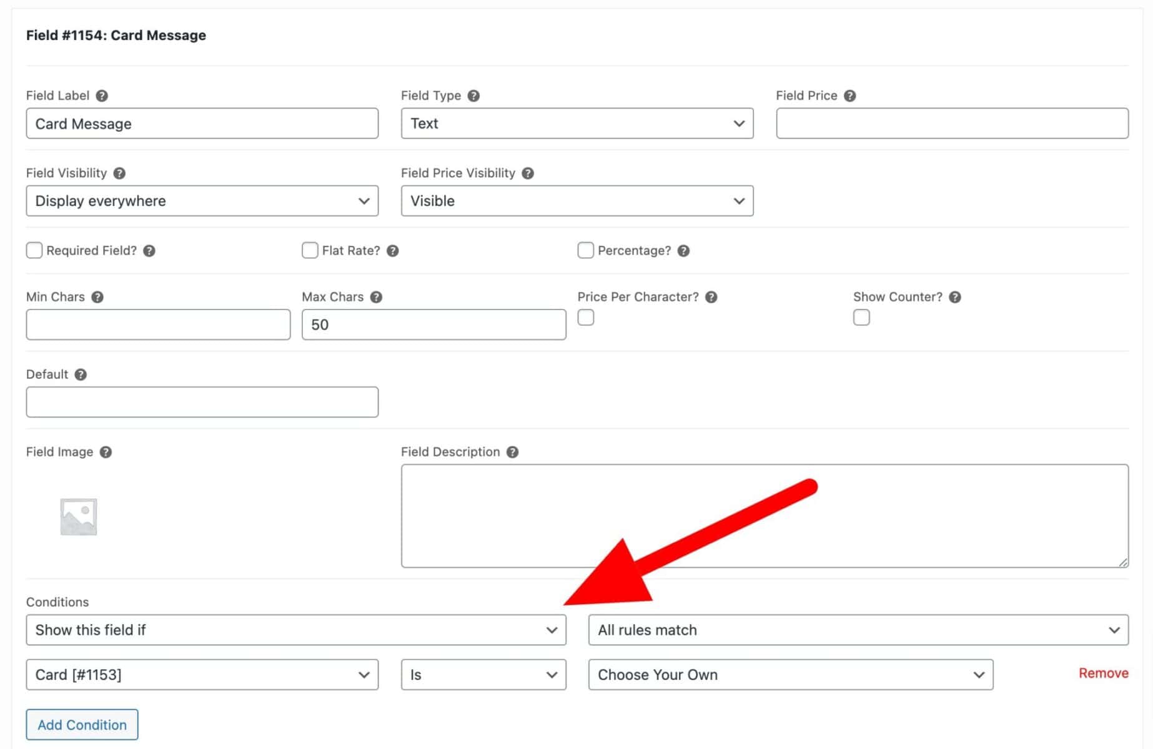This screenshot has width=1153, height=749.
Task: Open the Card [#1153] field selector
Action: tap(202, 675)
